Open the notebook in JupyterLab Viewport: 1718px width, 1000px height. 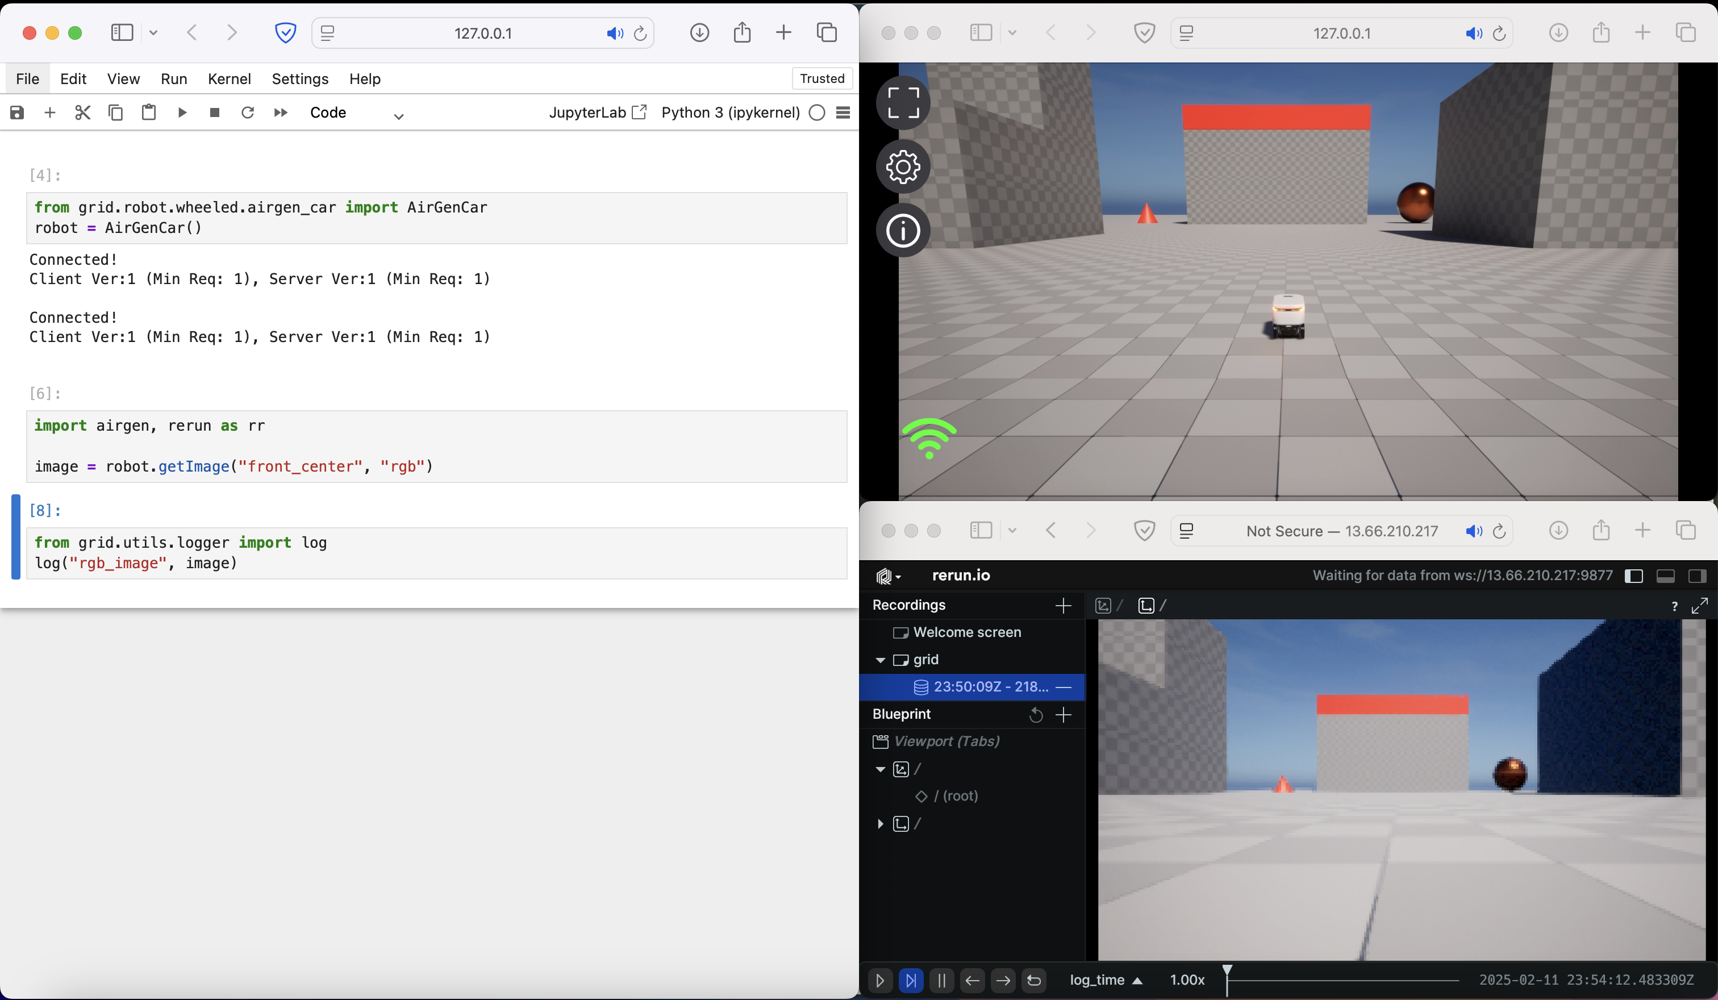pos(597,113)
